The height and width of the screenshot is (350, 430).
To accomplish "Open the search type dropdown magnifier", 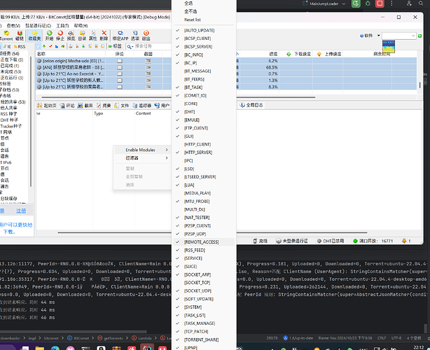I will tap(130, 47).
